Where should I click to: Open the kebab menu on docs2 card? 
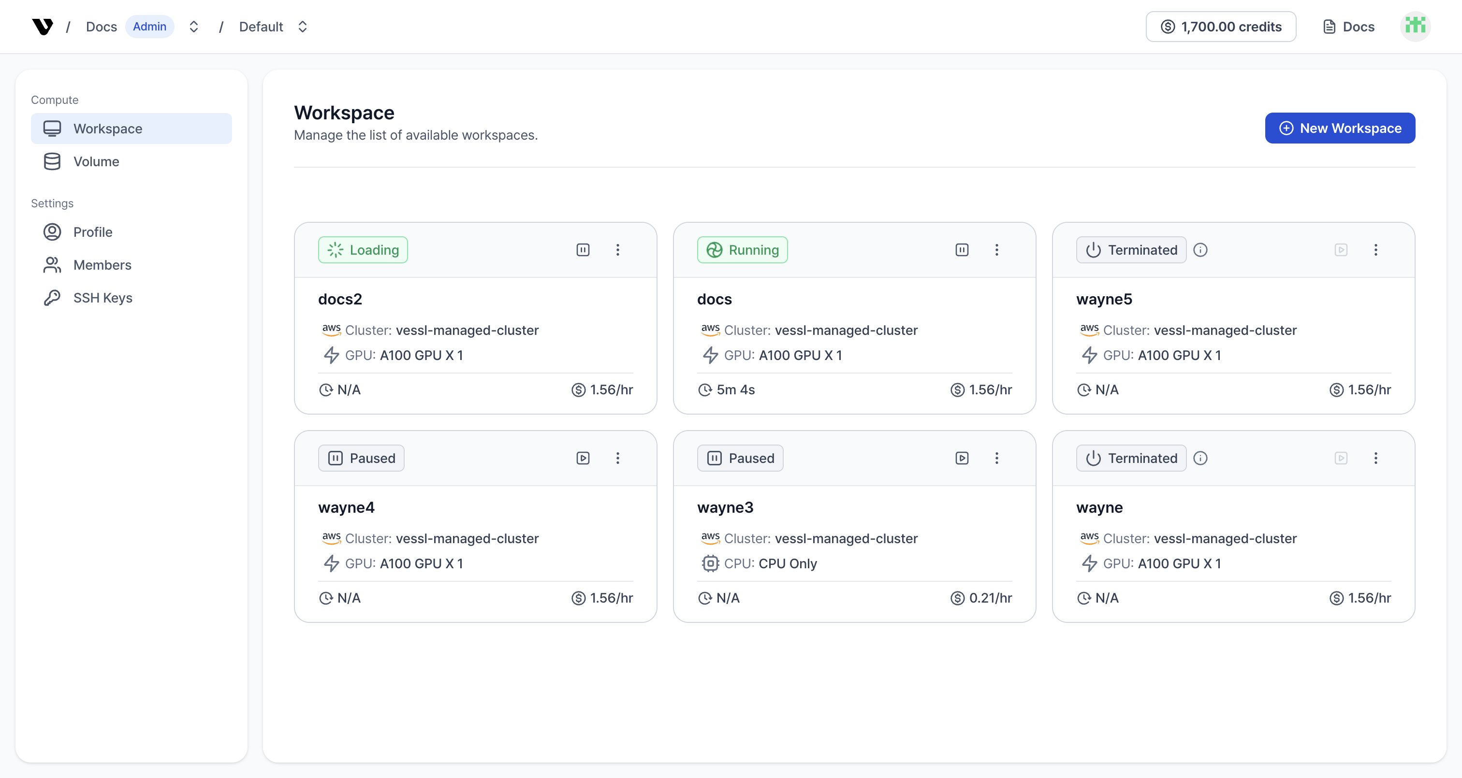pos(618,250)
